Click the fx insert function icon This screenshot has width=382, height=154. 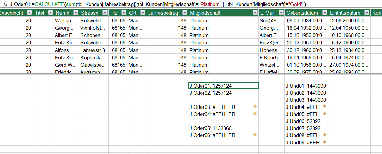coord(5,4)
